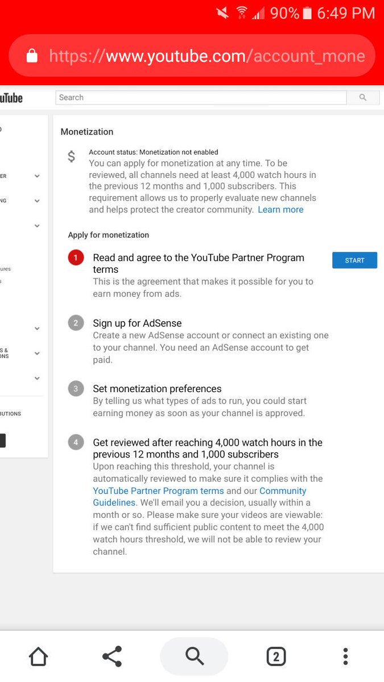
Task: Click the gray step 3 circle
Action: [76, 389]
